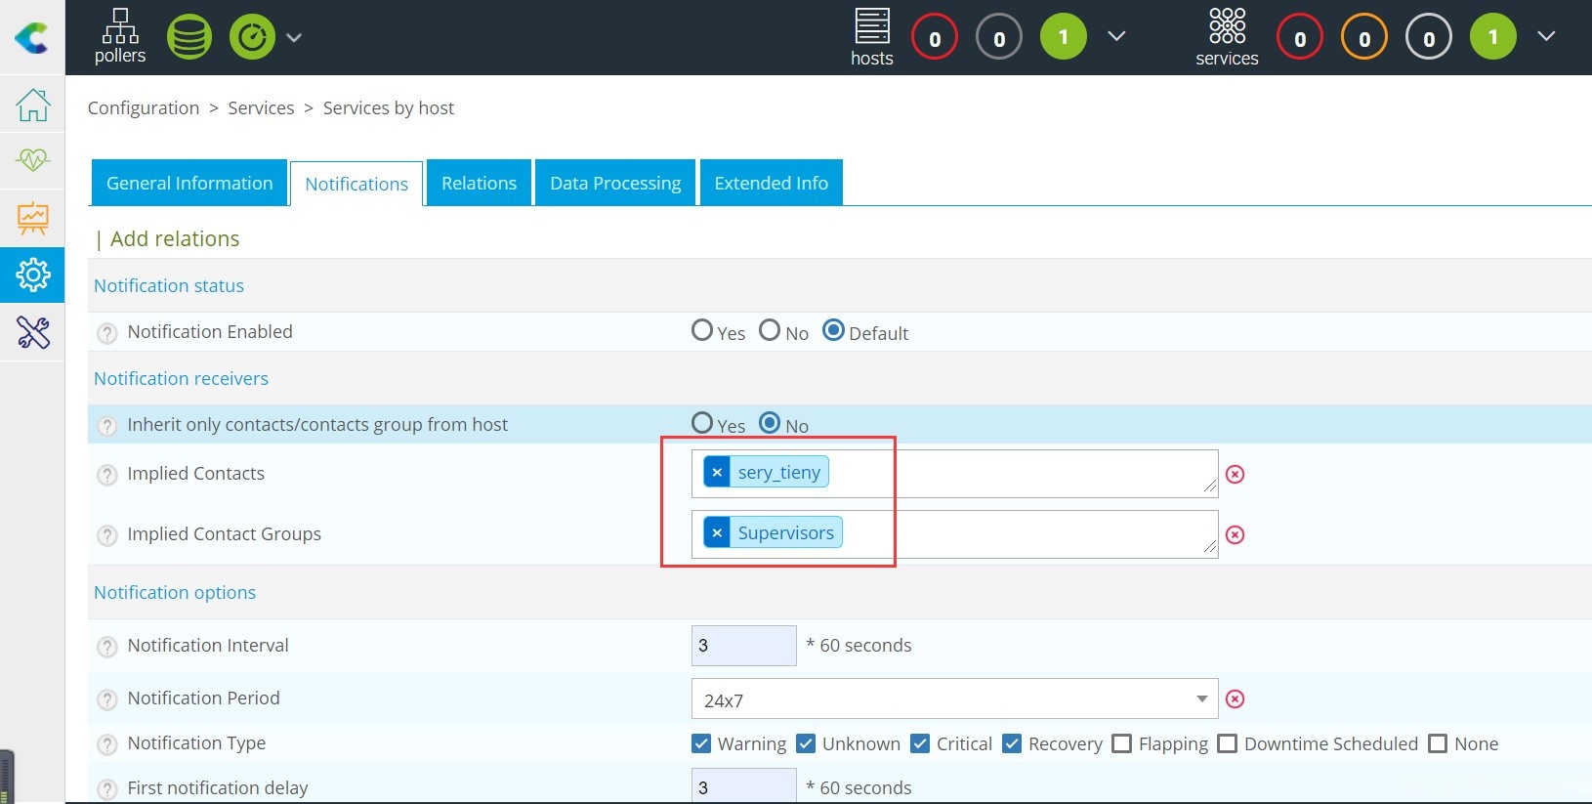This screenshot has width=1592, height=804.
Task: Check the None notification type
Action: click(1438, 743)
